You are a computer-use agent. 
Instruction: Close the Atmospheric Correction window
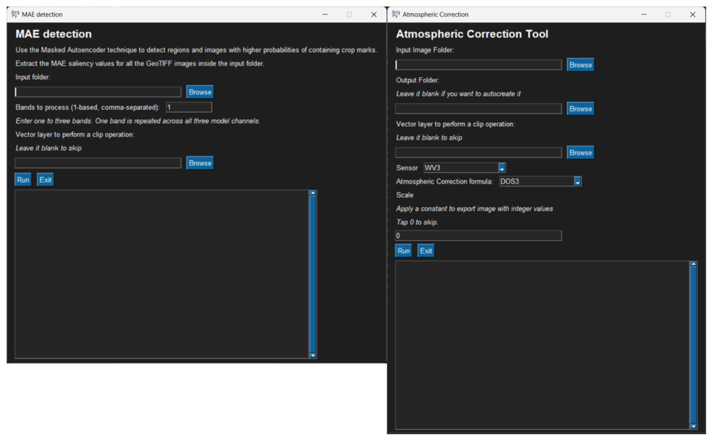[693, 15]
